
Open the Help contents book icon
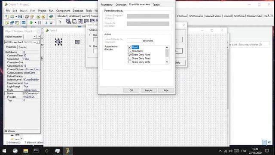(x=51, y=16)
